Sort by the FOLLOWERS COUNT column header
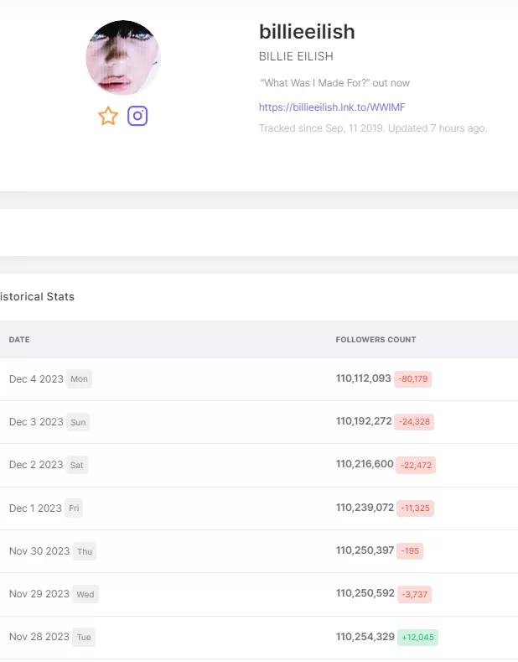The height and width of the screenshot is (662, 518). click(x=376, y=340)
